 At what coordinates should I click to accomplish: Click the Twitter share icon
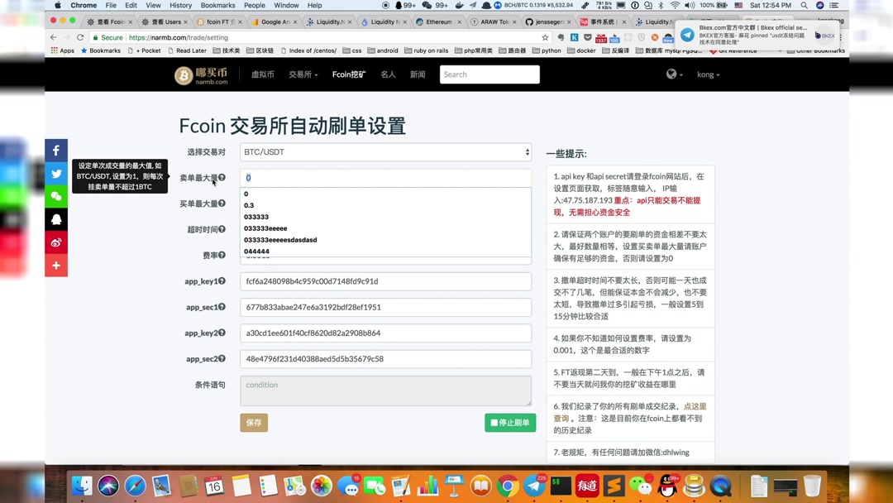tap(55, 173)
